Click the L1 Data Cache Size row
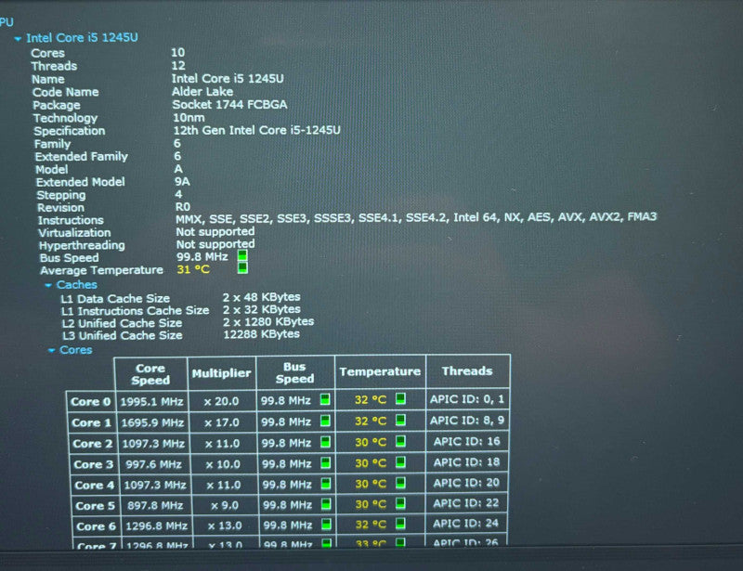This screenshot has height=571, width=743. (180, 298)
